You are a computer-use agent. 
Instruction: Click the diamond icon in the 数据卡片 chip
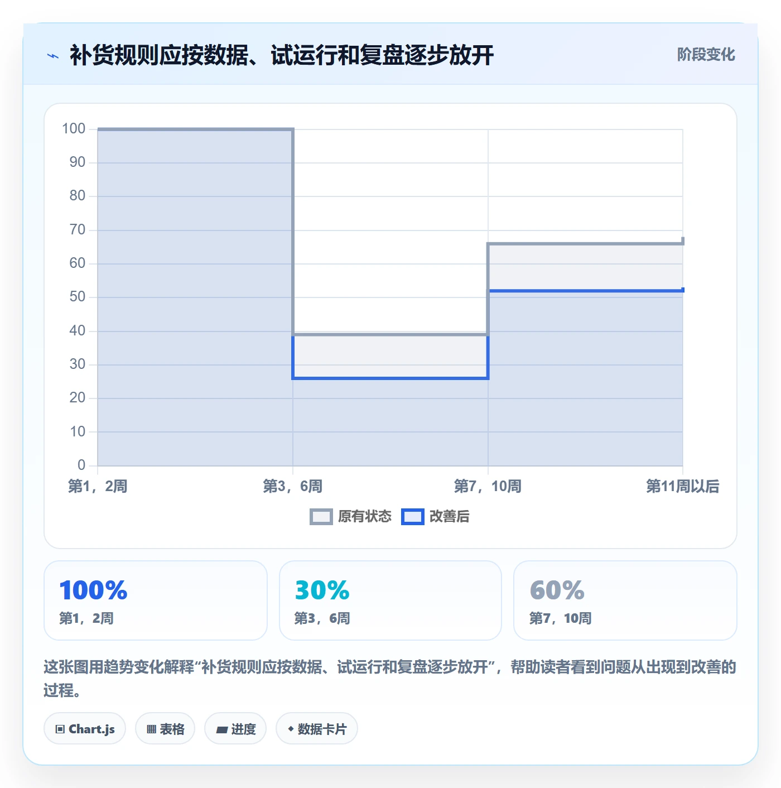coord(291,729)
